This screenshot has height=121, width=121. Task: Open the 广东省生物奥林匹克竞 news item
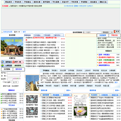10,109
